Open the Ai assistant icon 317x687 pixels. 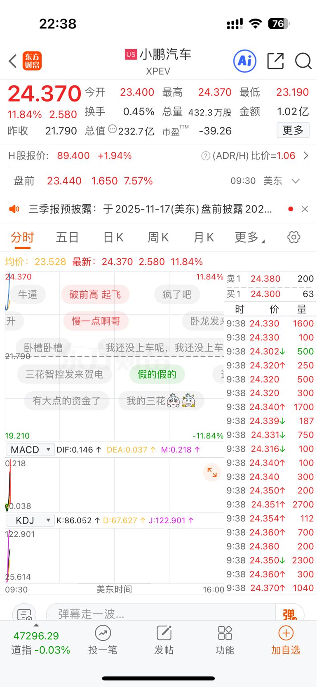(x=245, y=61)
